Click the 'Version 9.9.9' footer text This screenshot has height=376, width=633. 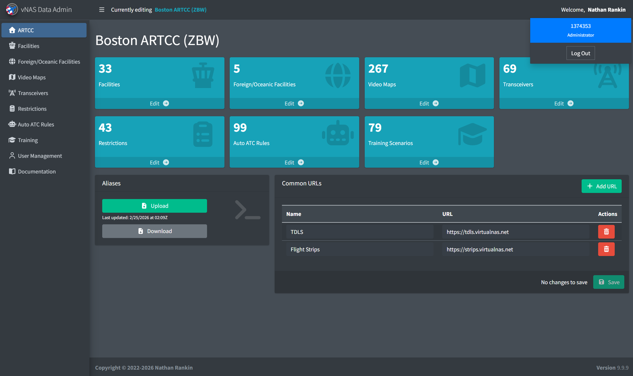click(x=612, y=368)
